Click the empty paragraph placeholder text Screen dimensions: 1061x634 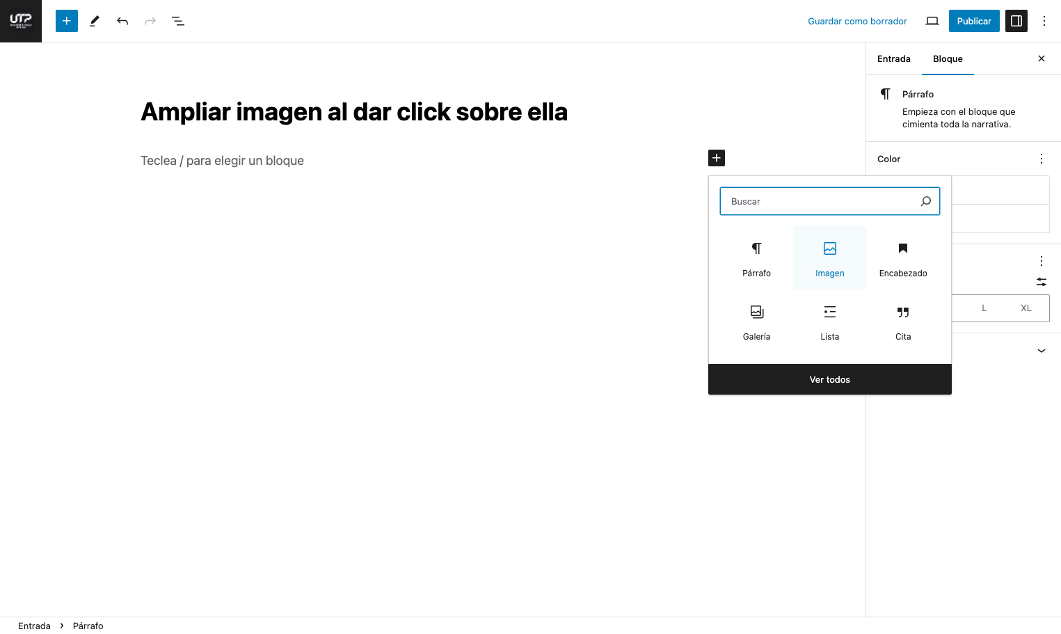(x=222, y=161)
